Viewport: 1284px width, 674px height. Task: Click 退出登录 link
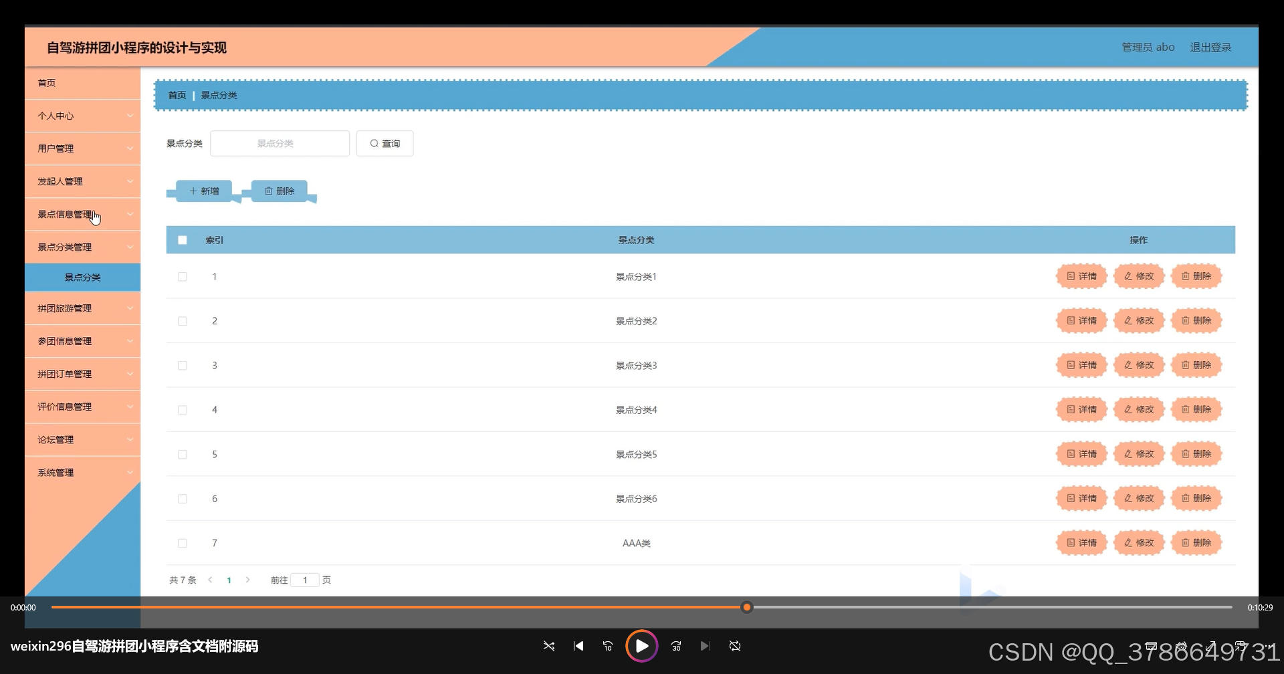point(1210,47)
